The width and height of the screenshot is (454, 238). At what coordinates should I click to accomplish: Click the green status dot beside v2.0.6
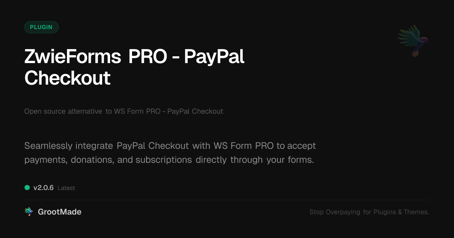click(27, 187)
